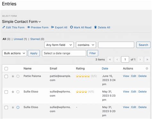
Task: Click the eye icon for Preview Form
Action: pos(29,27)
